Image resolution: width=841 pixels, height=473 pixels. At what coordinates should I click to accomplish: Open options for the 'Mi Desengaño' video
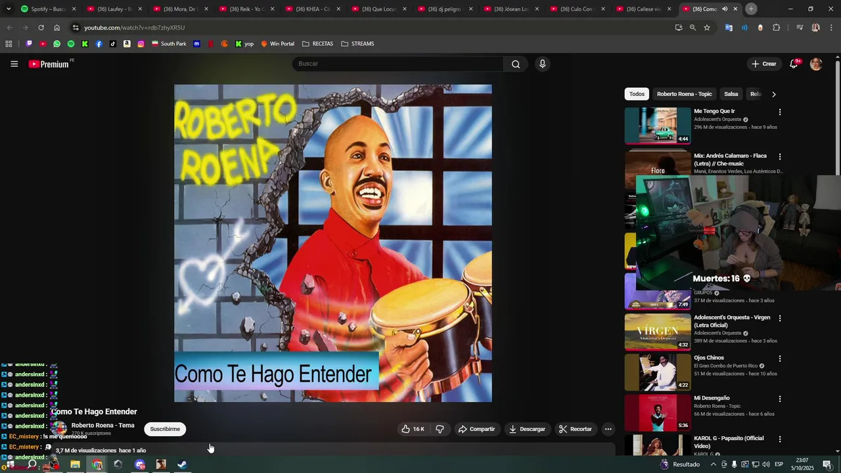coord(780,399)
